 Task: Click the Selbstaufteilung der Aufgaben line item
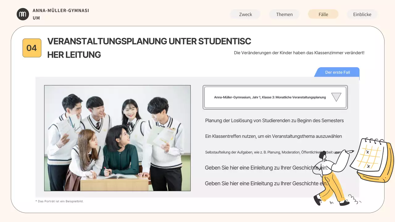tap(272, 152)
